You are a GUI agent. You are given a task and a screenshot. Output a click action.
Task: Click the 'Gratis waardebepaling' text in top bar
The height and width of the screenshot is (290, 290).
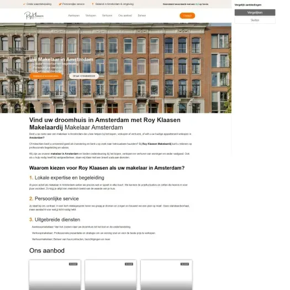click(39, 4)
